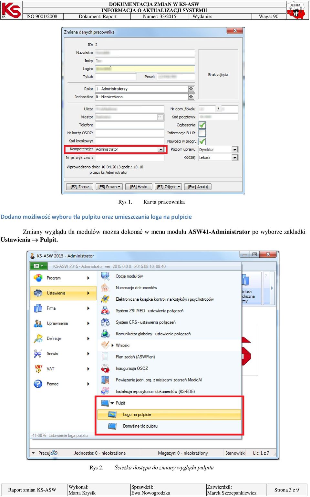Viewport: 310px width, 497px height.
Task: Click the Firma building icon
Action: click(x=38, y=308)
